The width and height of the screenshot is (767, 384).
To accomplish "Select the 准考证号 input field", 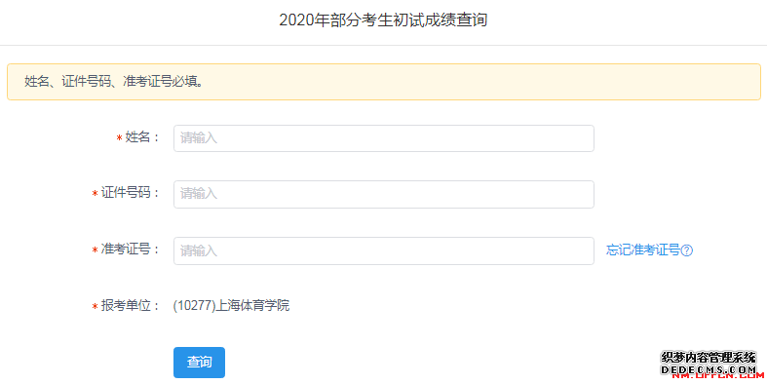I will pyautogui.click(x=384, y=250).
